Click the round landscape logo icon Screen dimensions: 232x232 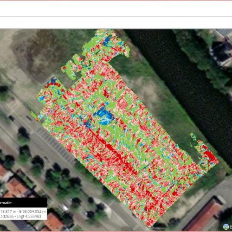tap(226, 227)
